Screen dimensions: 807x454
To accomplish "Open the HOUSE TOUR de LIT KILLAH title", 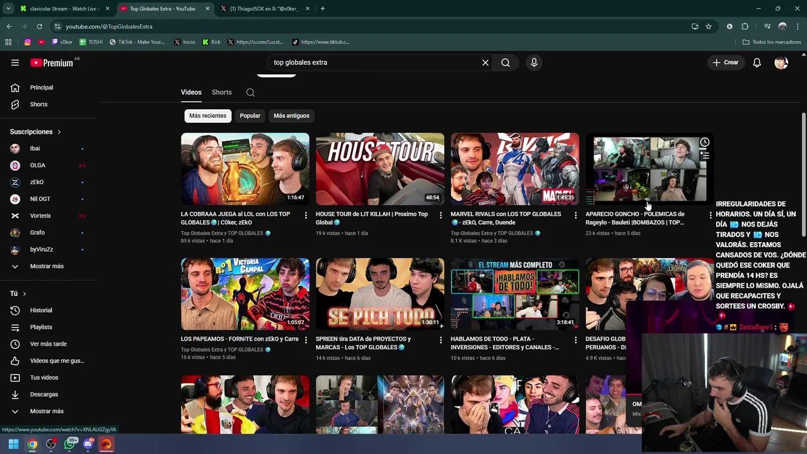I will coord(371,218).
